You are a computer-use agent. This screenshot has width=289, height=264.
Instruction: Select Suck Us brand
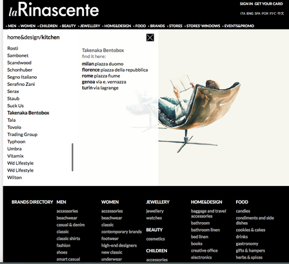click(x=15, y=106)
